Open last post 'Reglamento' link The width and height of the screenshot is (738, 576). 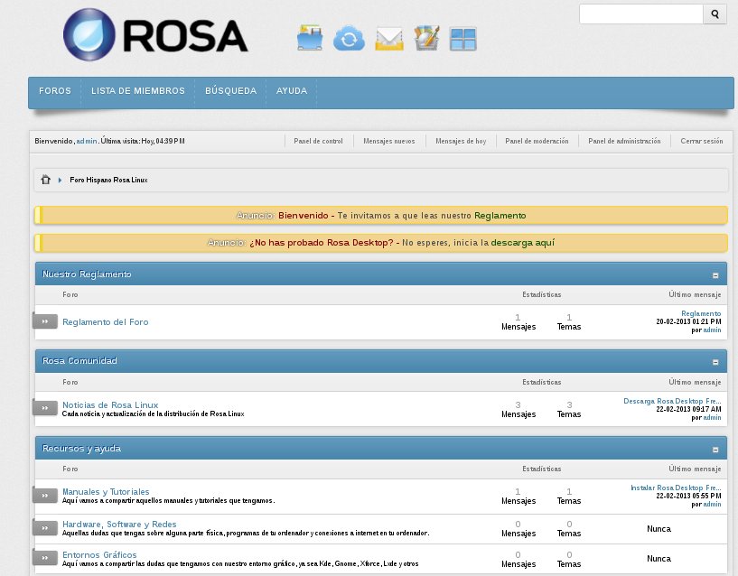pyautogui.click(x=701, y=313)
